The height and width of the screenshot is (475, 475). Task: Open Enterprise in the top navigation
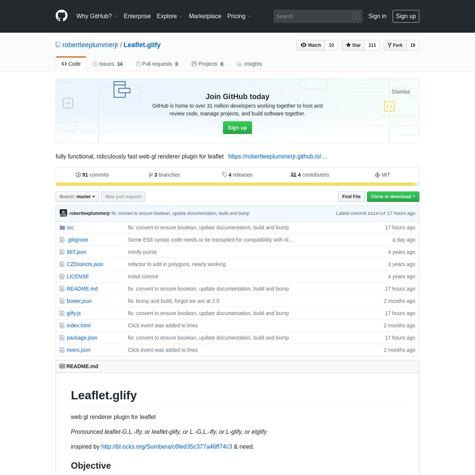coord(137,16)
